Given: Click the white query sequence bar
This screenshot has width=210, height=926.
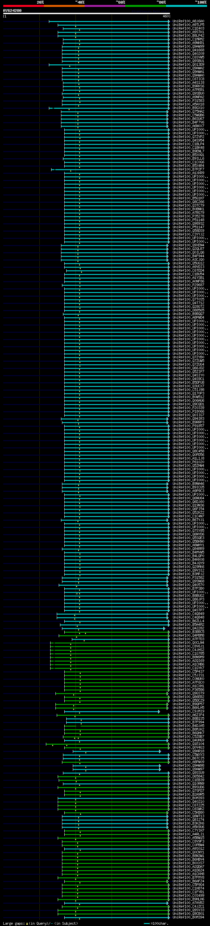Looking at the screenshot, I should click(x=87, y=14).
